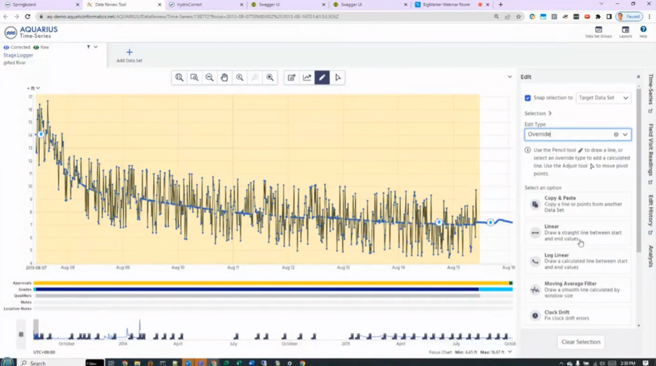Image resolution: width=656 pixels, height=366 pixels.
Task: Click the Clock Drift option icon
Action: pos(535,316)
